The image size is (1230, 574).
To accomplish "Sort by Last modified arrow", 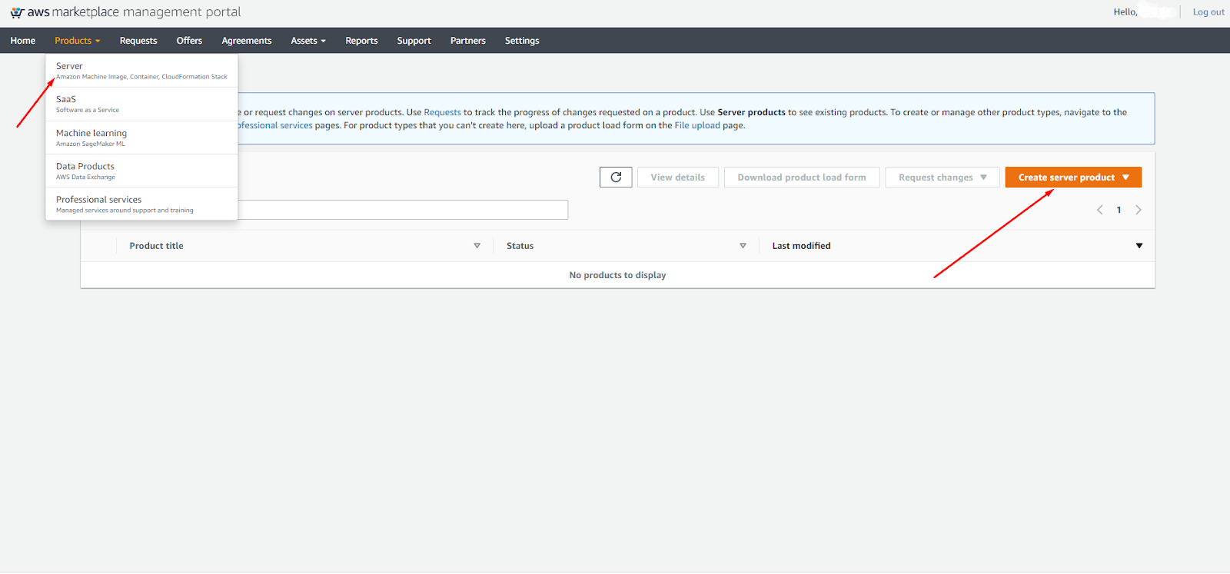I will click(x=1139, y=246).
